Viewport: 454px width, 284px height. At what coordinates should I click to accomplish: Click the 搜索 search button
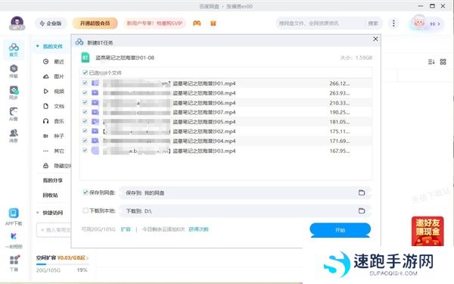373,23
